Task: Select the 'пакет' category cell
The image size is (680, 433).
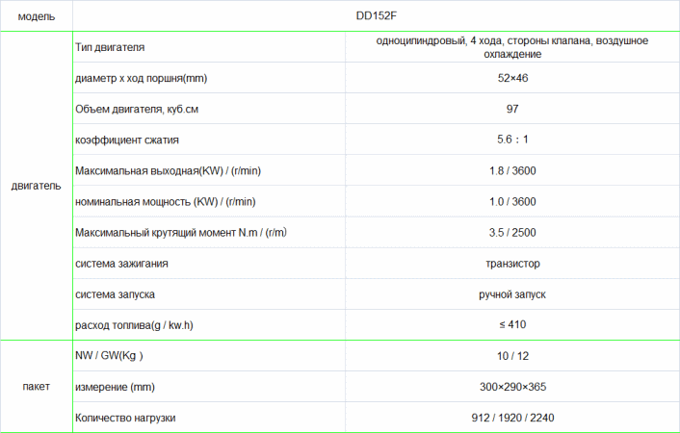Action: [x=36, y=387]
